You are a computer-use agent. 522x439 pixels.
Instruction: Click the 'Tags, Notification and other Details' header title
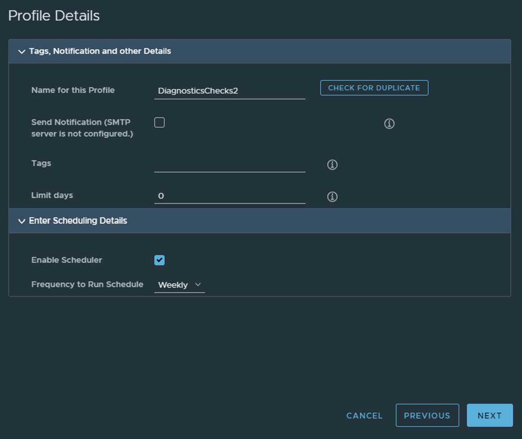(x=100, y=51)
